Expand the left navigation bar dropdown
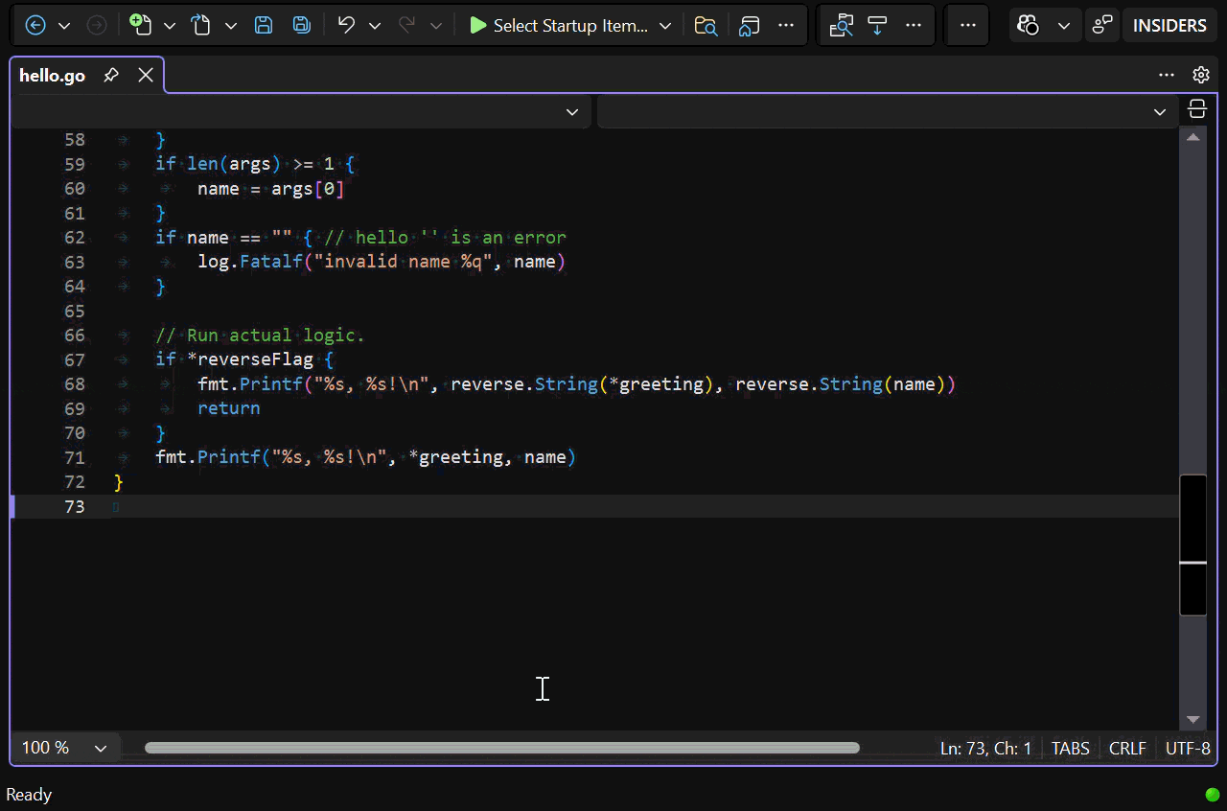 click(x=572, y=112)
